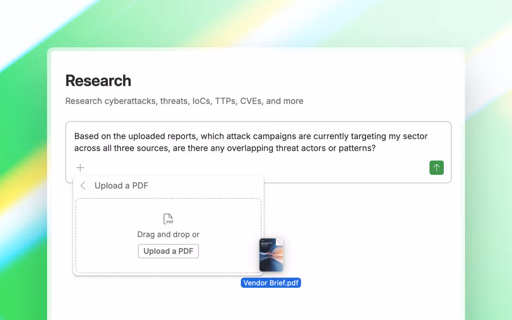Click the word "sector" in the query
The width and height of the screenshot is (512, 320).
[x=415, y=137]
